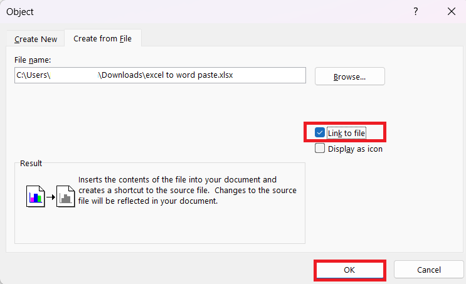Image resolution: width=466 pixels, height=284 pixels.
Task: Cancel the Object dialog
Action: (x=428, y=270)
